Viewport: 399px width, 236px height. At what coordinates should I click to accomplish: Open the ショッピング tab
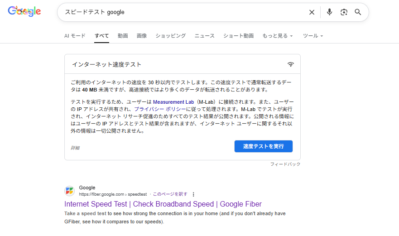coord(170,36)
